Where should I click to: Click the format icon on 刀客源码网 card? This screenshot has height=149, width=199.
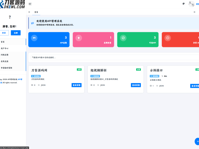pos(39,85)
